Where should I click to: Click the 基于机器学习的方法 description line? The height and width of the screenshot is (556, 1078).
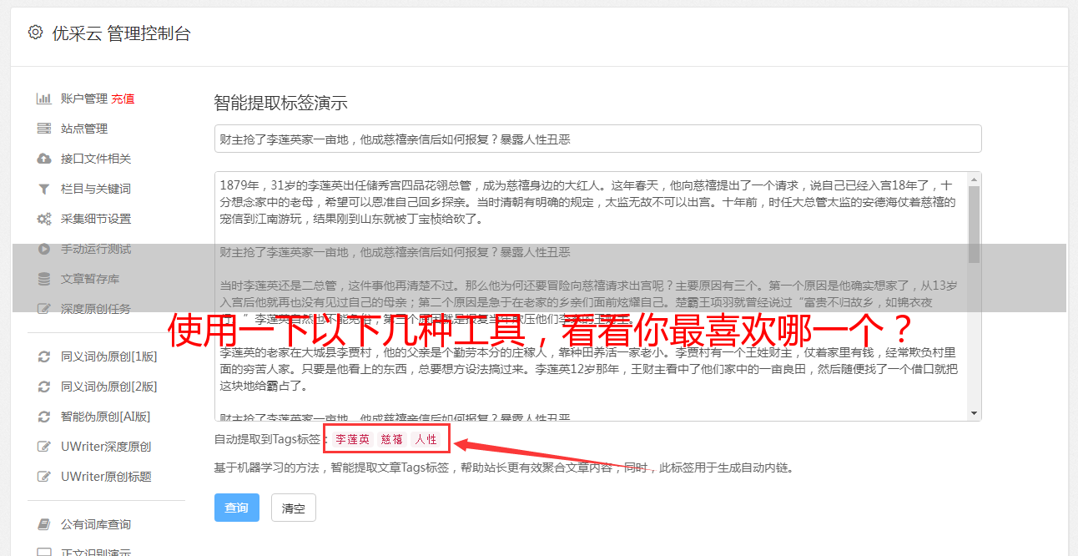point(504,468)
